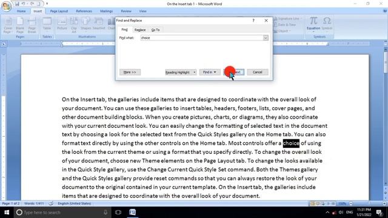Screen dimensions: 388x218
Task: Switch to Full Screen Reading view icon
Action: click(318, 203)
